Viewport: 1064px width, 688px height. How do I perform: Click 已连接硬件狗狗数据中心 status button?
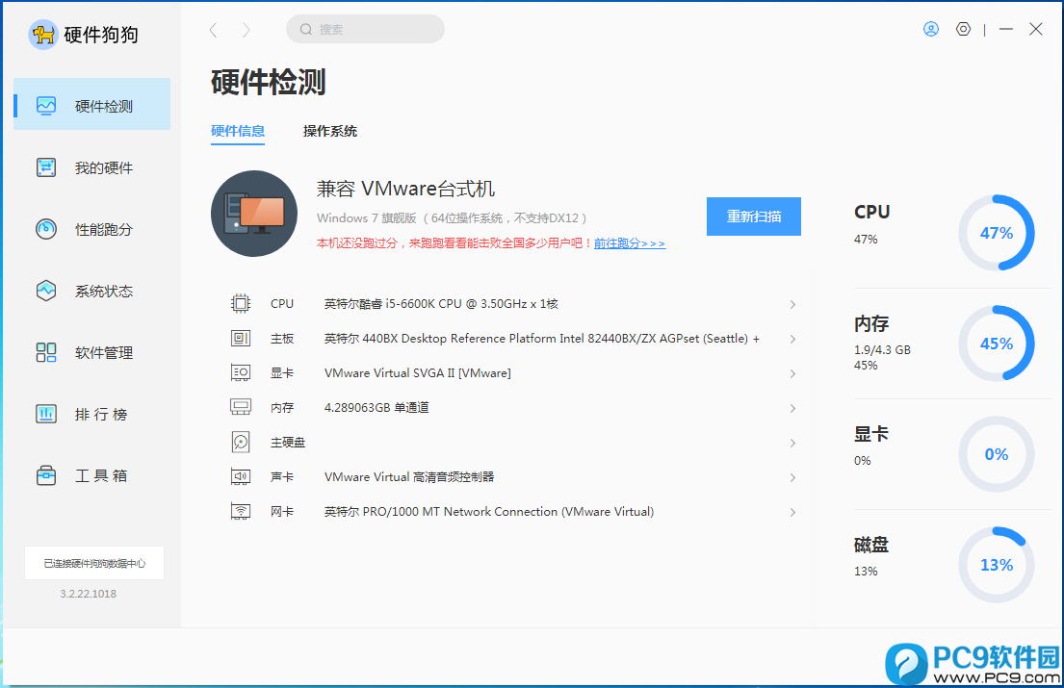point(94,563)
